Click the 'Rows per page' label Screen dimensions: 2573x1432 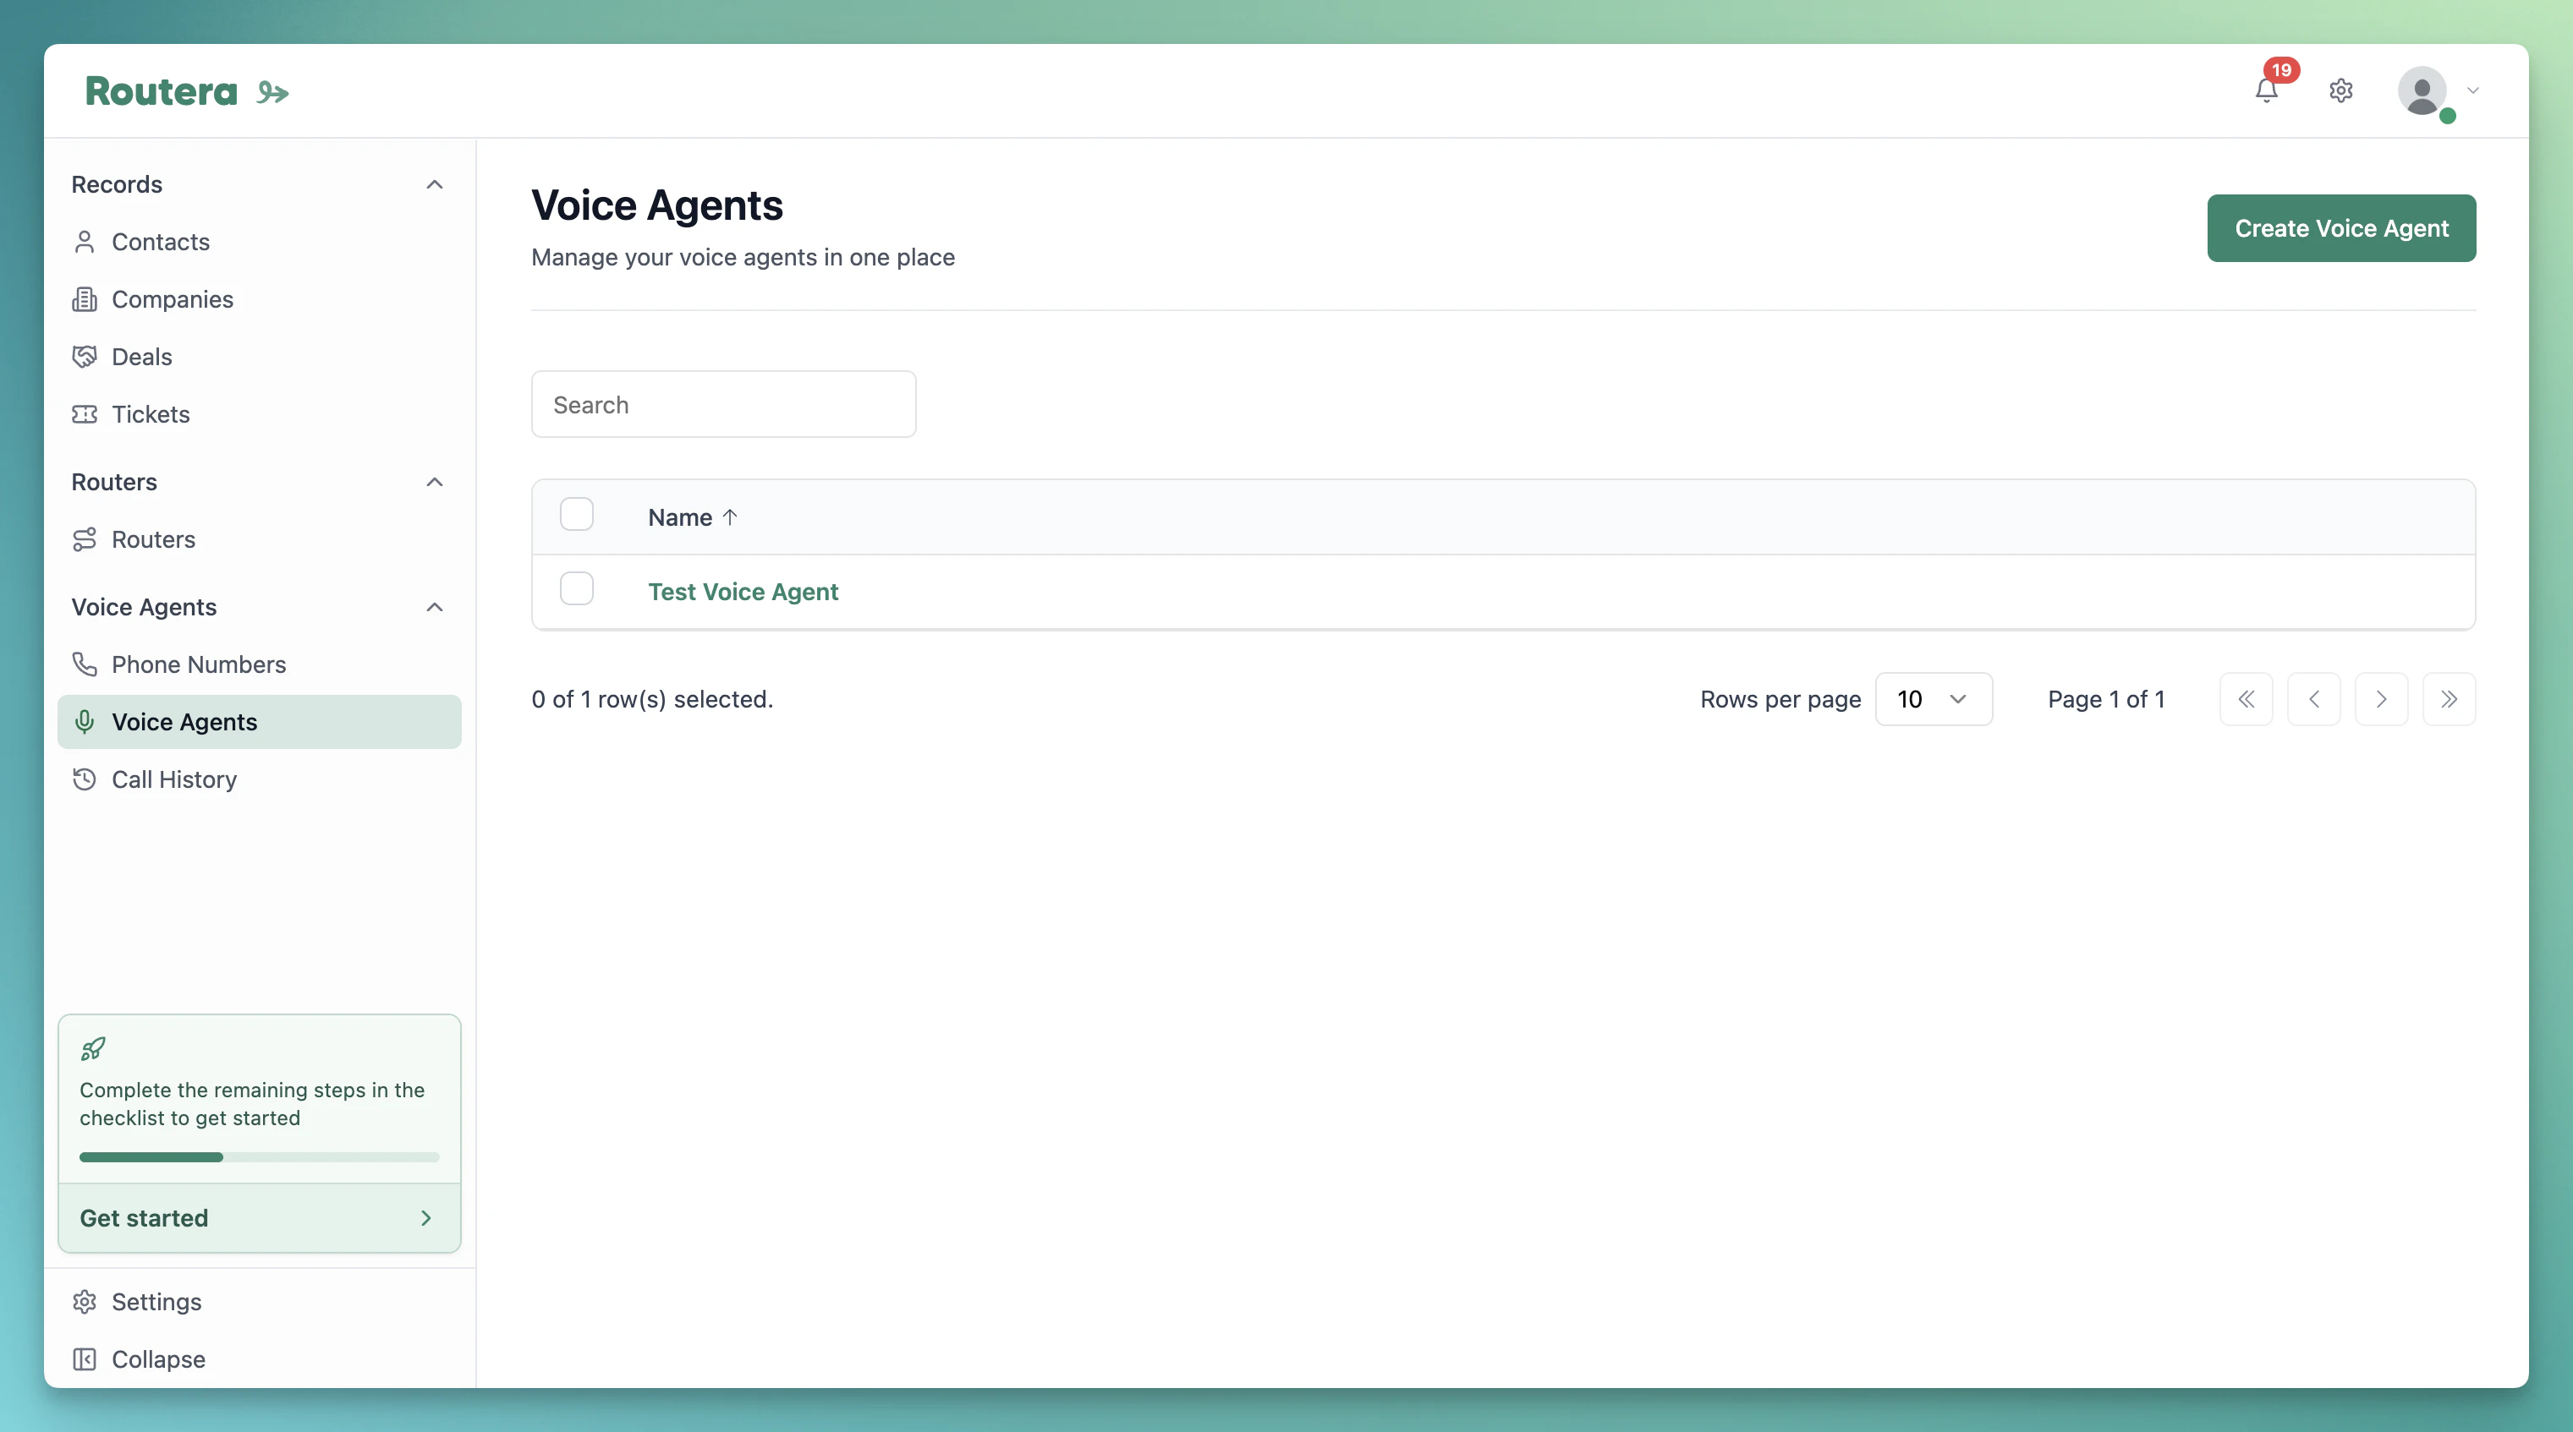click(x=1781, y=699)
